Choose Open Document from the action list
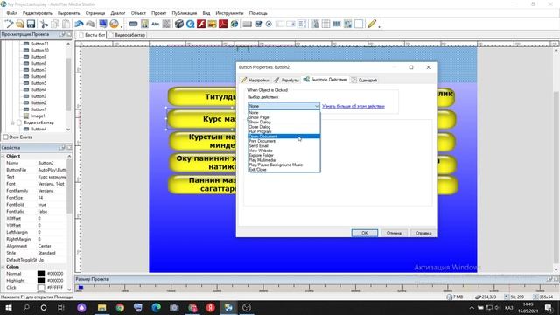Image resolution: width=560 pixels, height=315 pixels. point(283,136)
